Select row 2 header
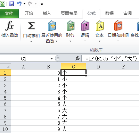The height and width of the screenshot is (133, 139). point(6,79)
